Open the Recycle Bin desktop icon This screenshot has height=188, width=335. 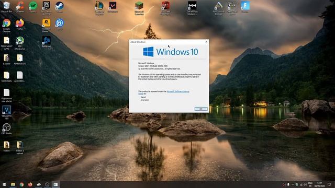[x=6, y=7]
